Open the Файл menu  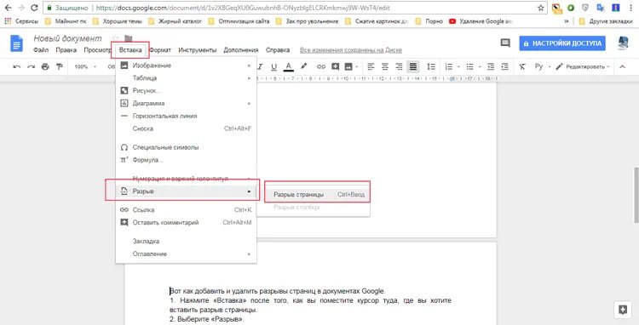coord(41,50)
